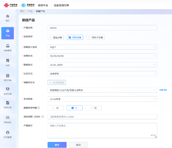Screen dimensions: 172x148
Task: Go to 首页 in the breadcrumb
Action: (x=22, y=11)
